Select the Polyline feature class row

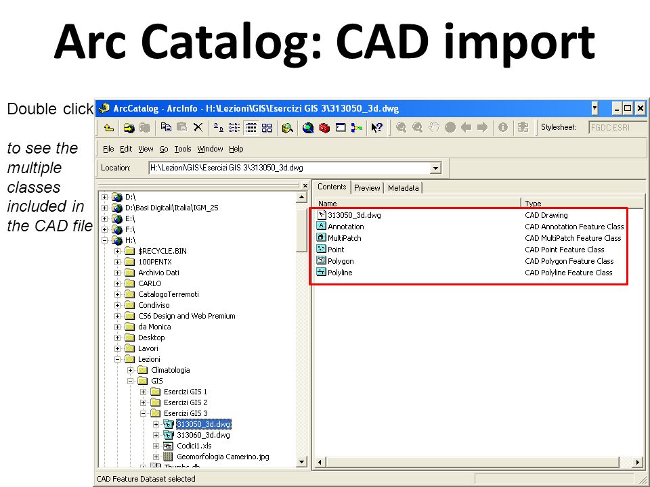point(334,273)
